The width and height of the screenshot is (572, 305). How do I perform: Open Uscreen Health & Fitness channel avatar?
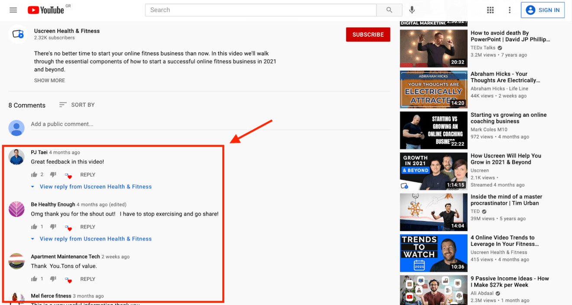[x=18, y=34]
